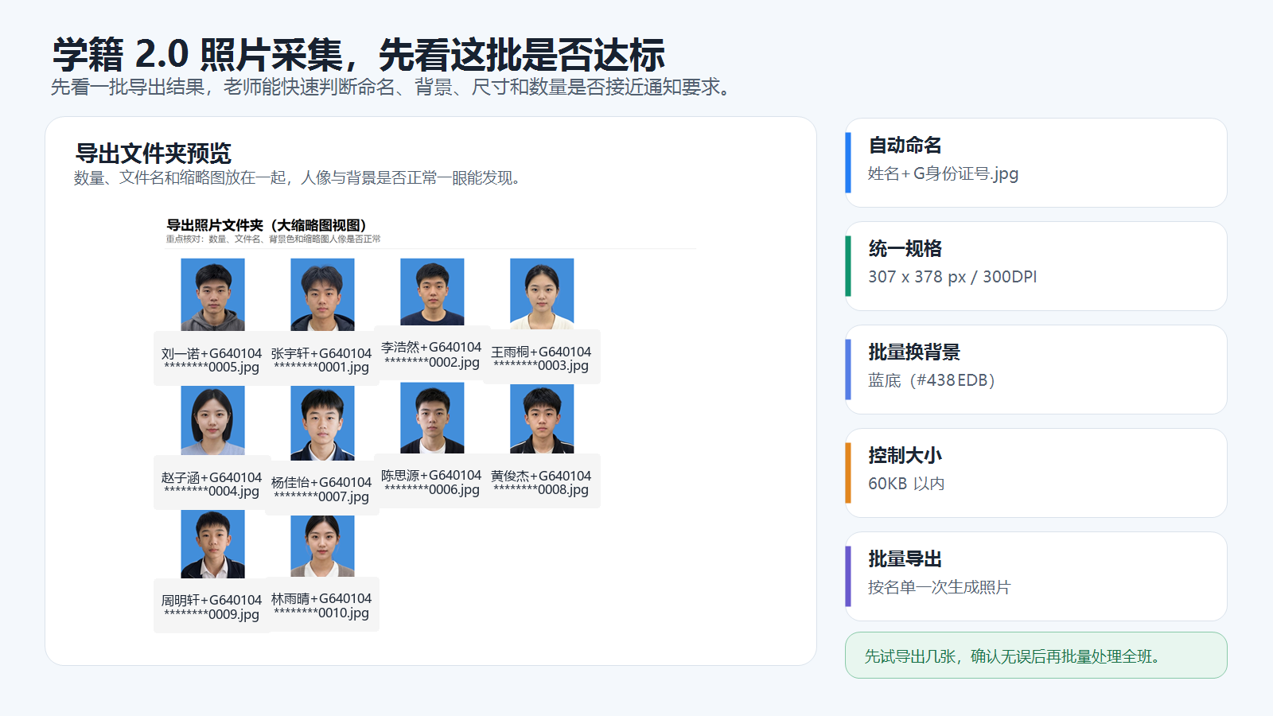Select the file name ending 0007.jpg
Viewport: 1273px width, 716px height.
[x=321, y=489]
